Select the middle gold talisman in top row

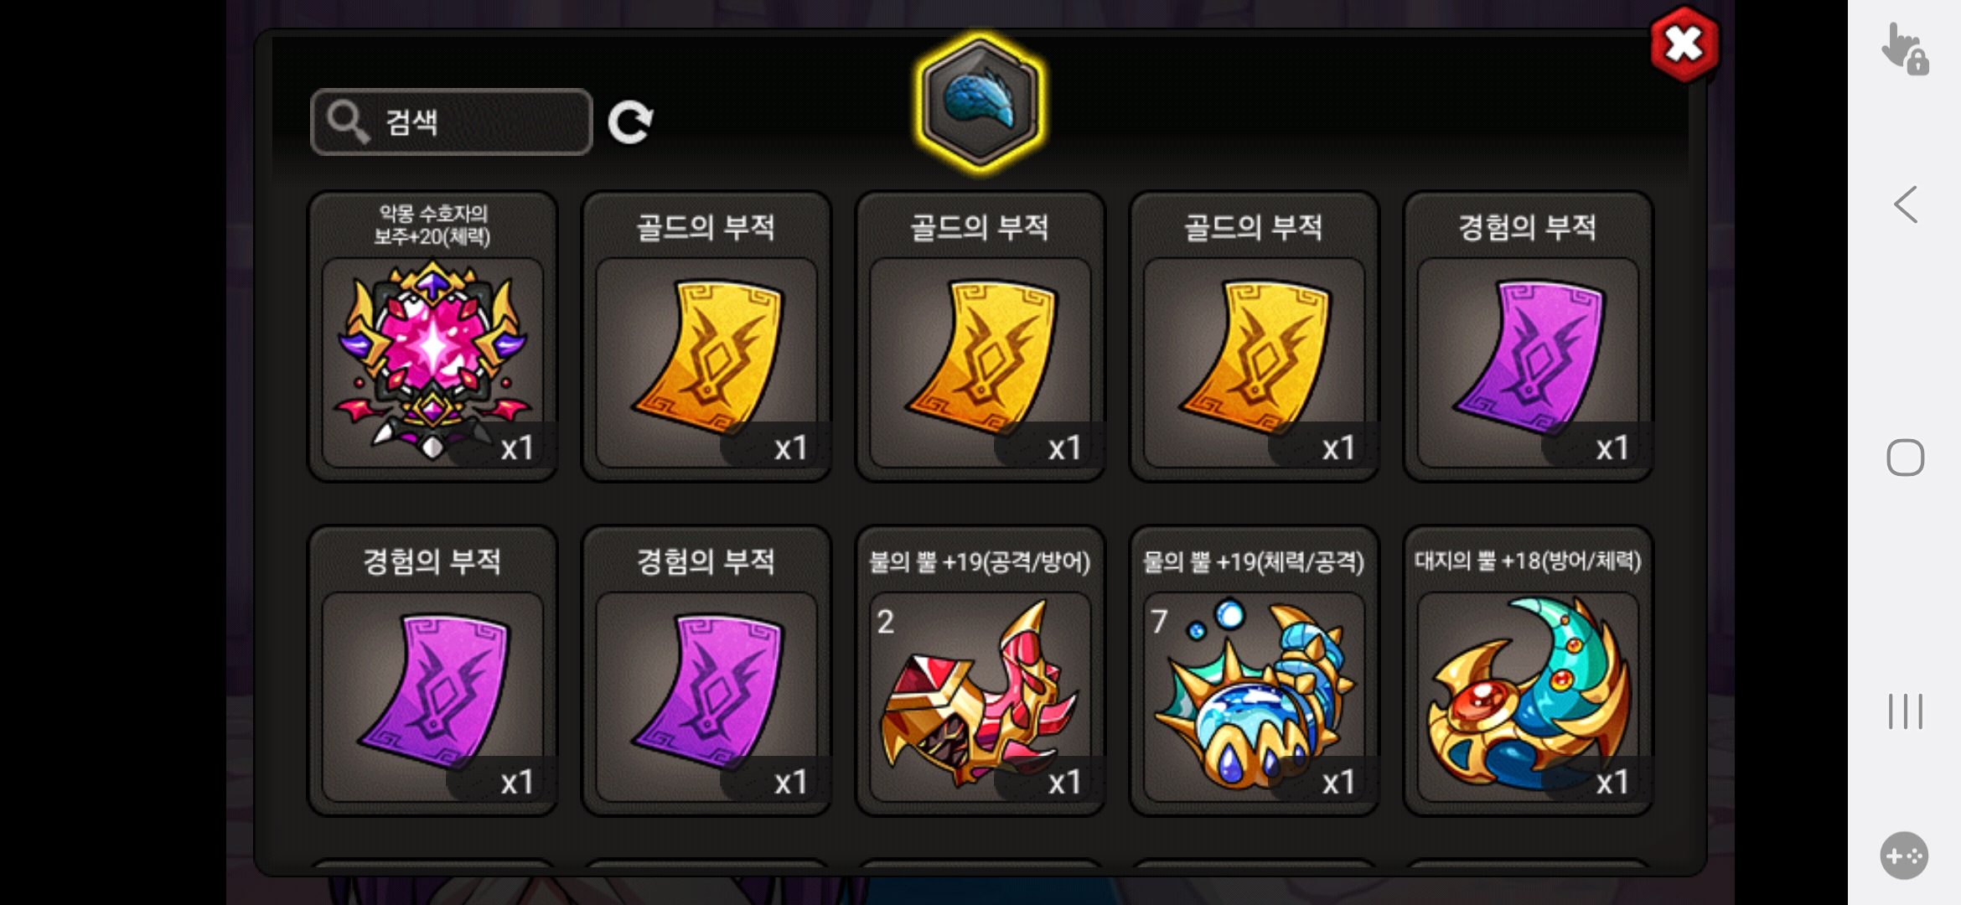(980, 336)
